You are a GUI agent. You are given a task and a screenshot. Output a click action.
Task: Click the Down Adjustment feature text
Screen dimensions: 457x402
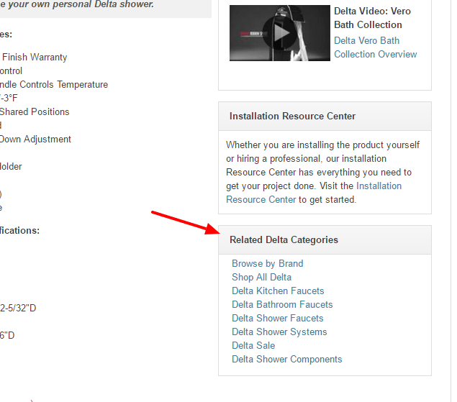click(35, 140)
